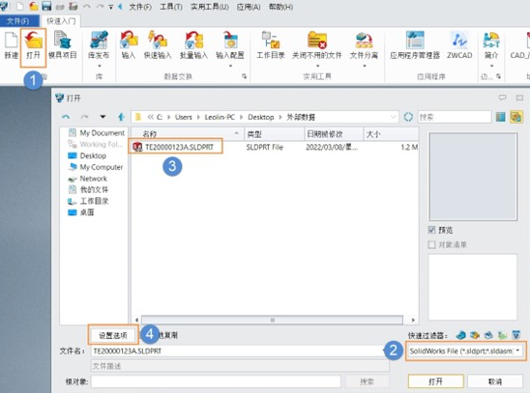The image size is (530, 393).
Task: Open the 工具(T) menu
Action: click(x=170, y=7)
